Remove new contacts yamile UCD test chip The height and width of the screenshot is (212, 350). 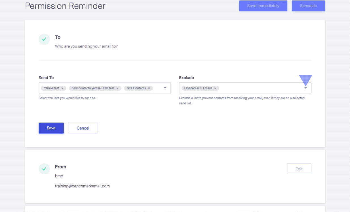coord(117,88)
